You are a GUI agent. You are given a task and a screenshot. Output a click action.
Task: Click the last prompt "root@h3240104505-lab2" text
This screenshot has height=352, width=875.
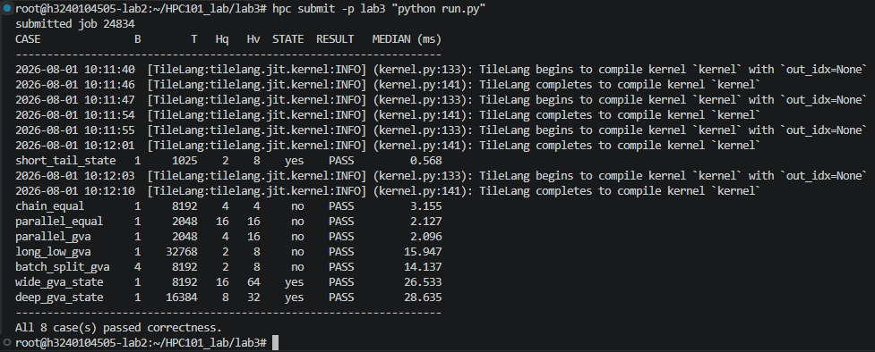coord(81,342)
